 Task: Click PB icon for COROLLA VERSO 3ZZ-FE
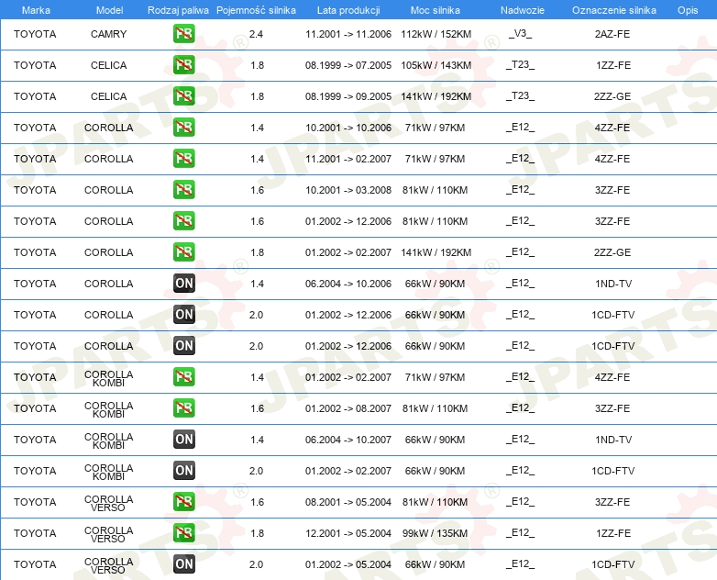coord(183,502)
